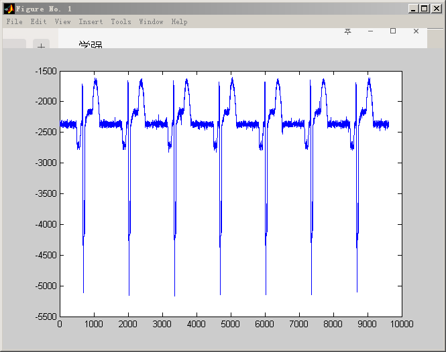
Task: Close the Figure No. 1 window
Action: point(436,9)
